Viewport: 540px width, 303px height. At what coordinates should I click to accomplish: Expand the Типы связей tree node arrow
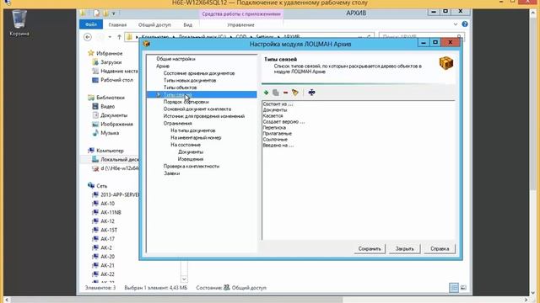coord(159,94)
